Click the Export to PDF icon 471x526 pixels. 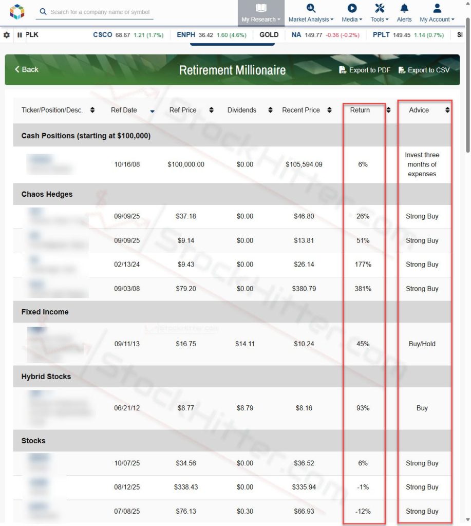[342, 70]
